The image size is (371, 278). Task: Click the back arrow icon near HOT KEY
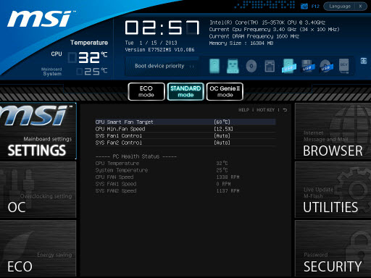(285, 110)
